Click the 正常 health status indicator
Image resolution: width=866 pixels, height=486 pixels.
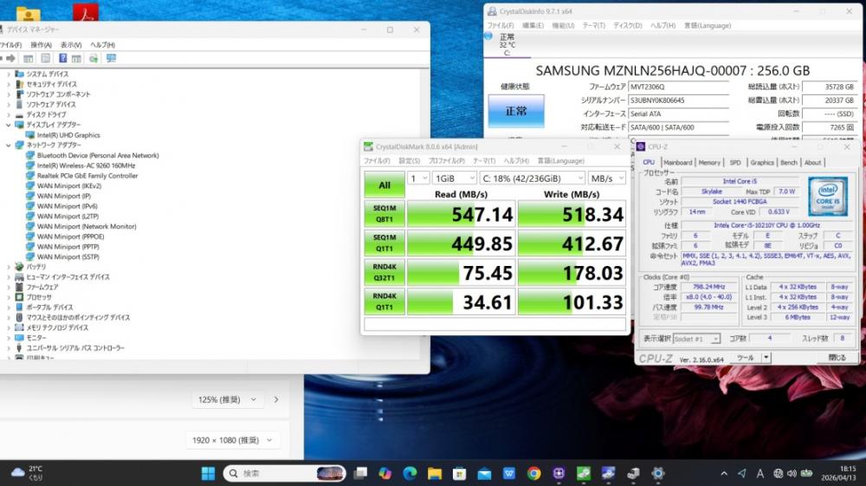(515, 111)
